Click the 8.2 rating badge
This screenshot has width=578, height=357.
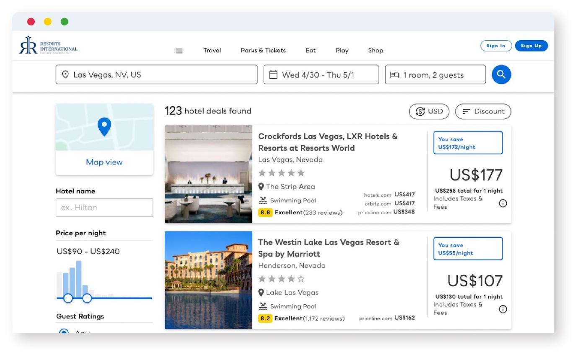click(x=265, y=318)
